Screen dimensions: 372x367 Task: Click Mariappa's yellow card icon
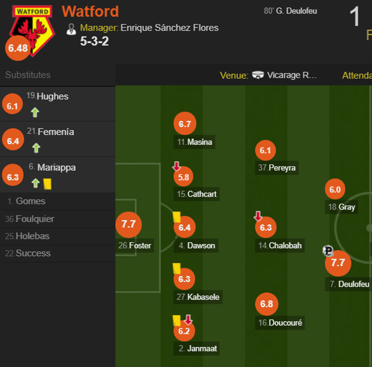pos(47,184)
